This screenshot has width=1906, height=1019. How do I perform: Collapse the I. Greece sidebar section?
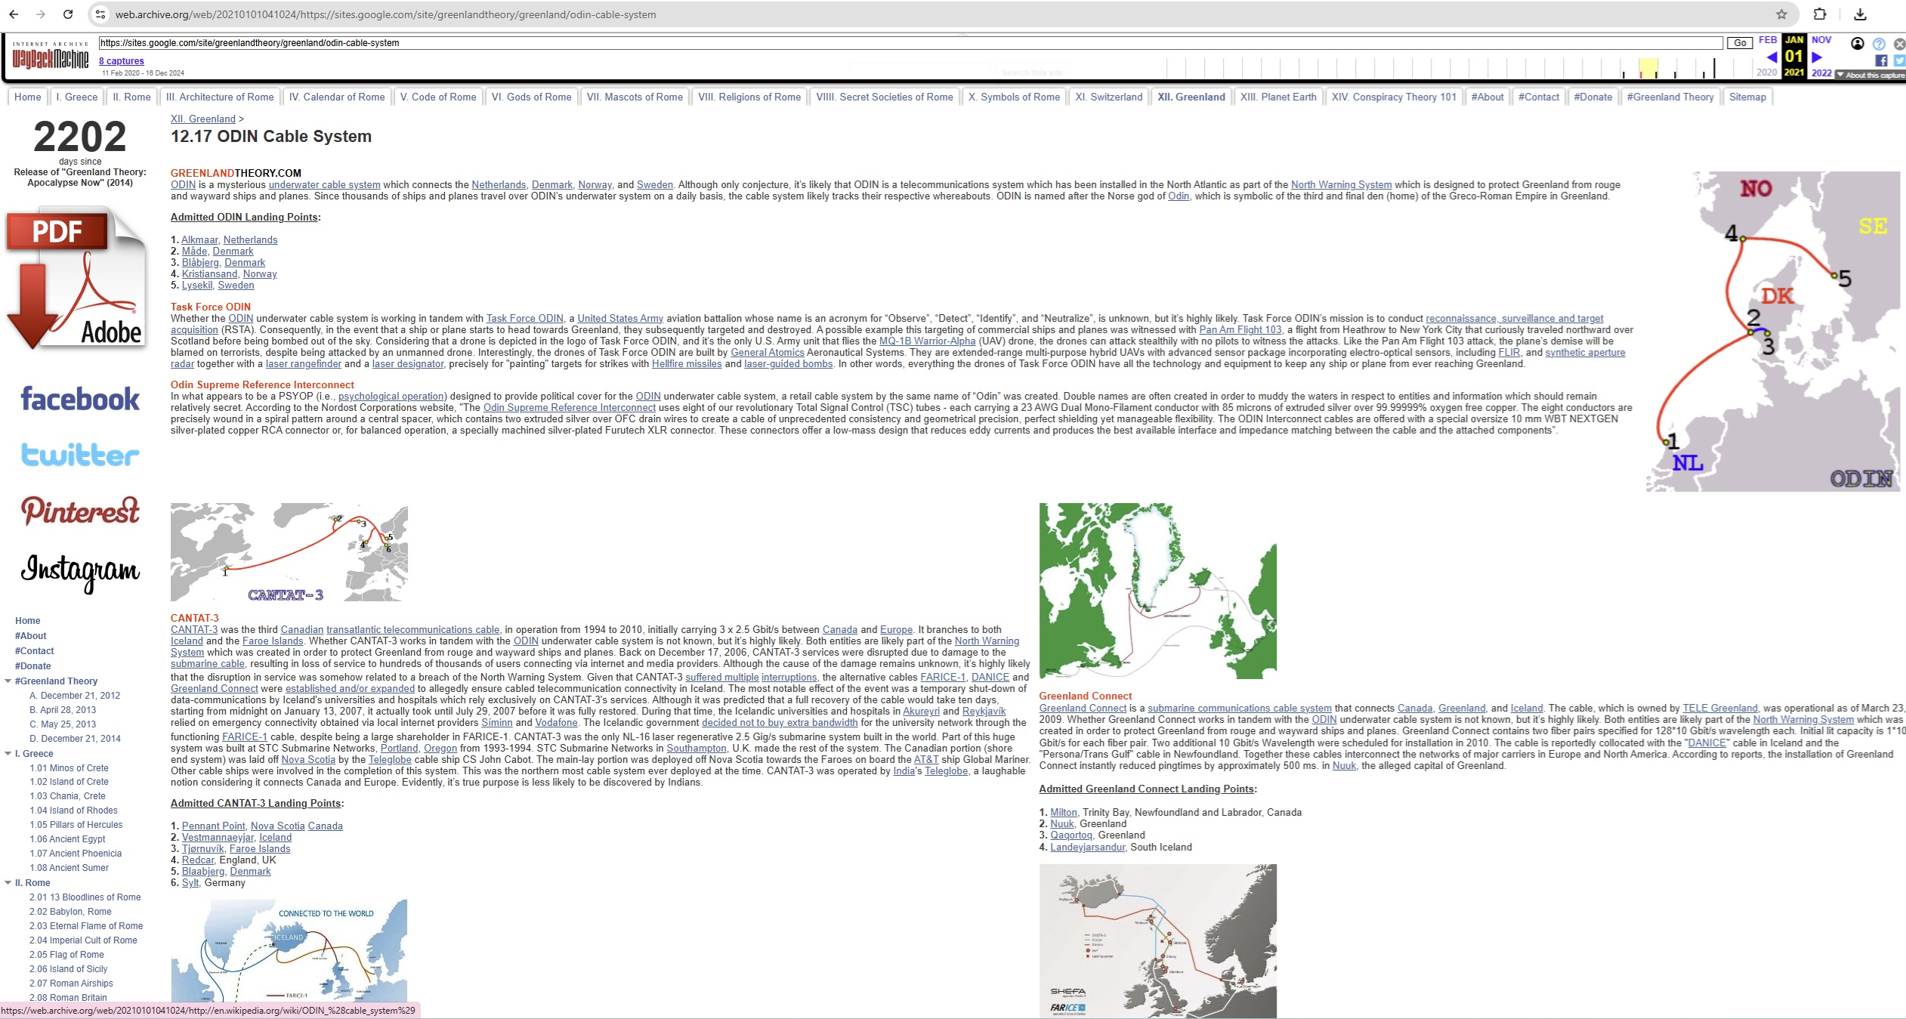(8, 754)
